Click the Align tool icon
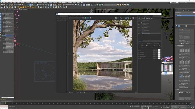195x109 pixels. (79, 5)
